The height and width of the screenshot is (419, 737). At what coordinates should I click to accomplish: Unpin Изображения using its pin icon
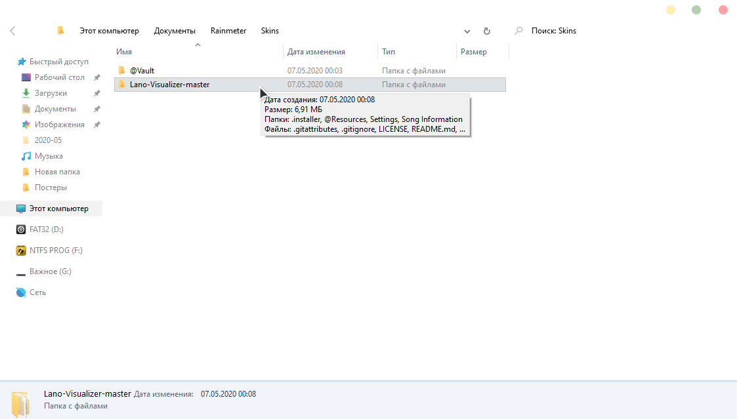click(96, 125)
